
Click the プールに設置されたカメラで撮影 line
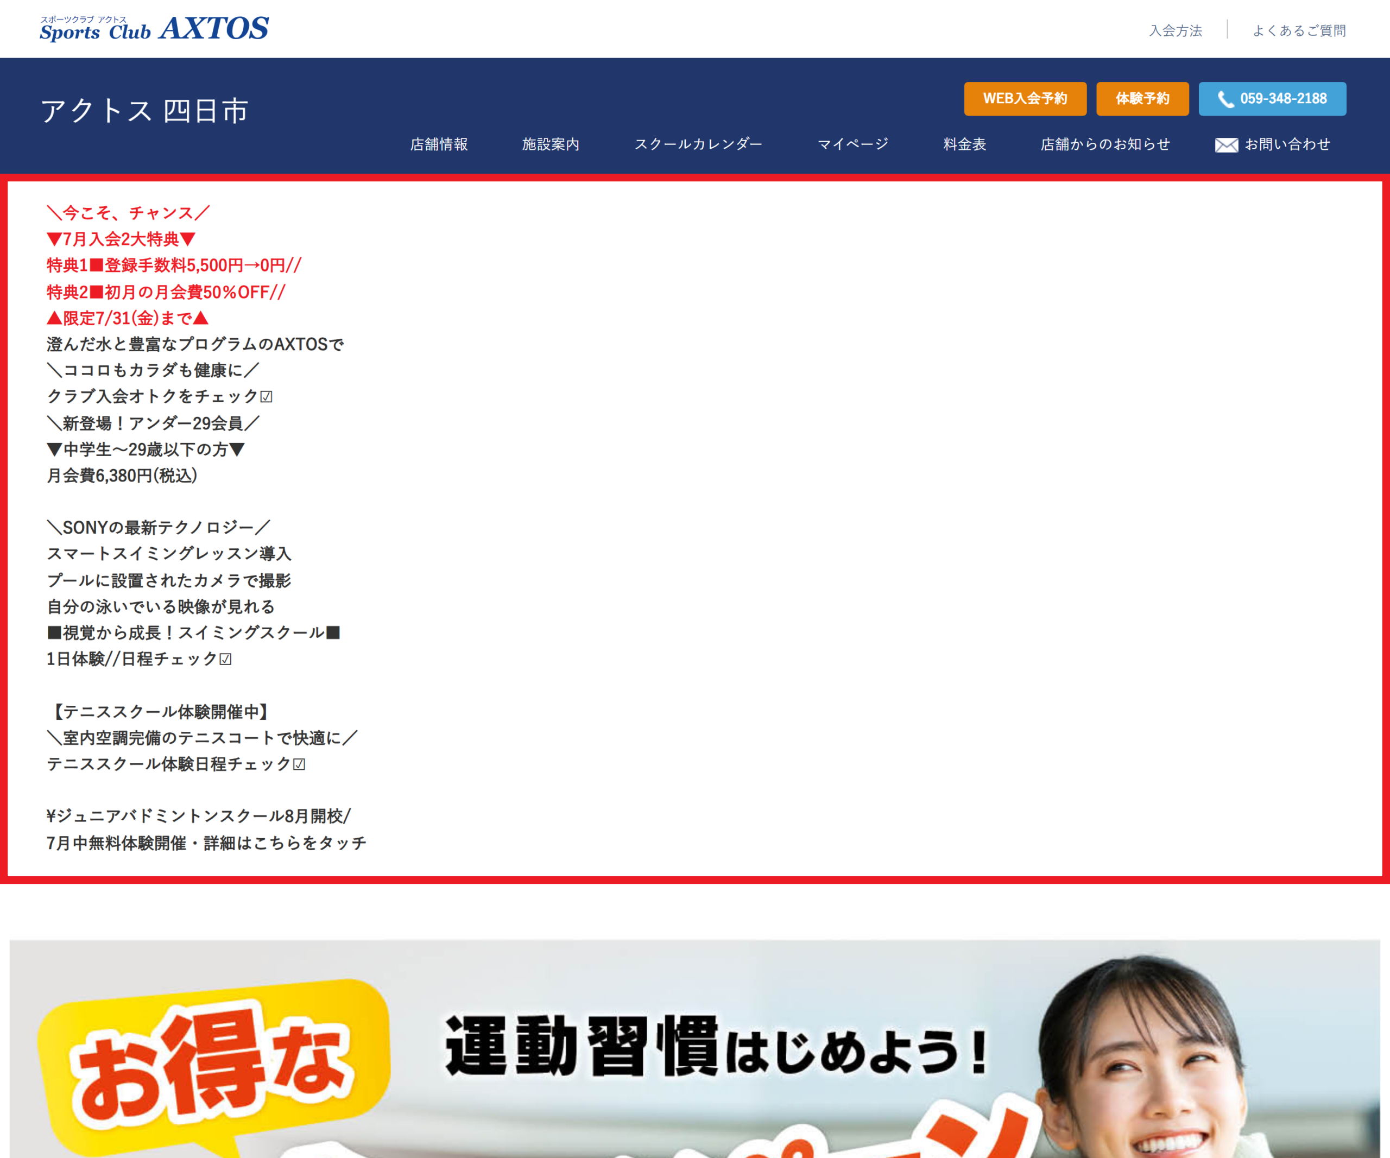coord(169,580)
